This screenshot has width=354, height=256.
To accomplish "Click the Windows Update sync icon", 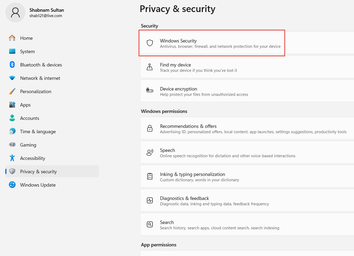I will (12, 185).
